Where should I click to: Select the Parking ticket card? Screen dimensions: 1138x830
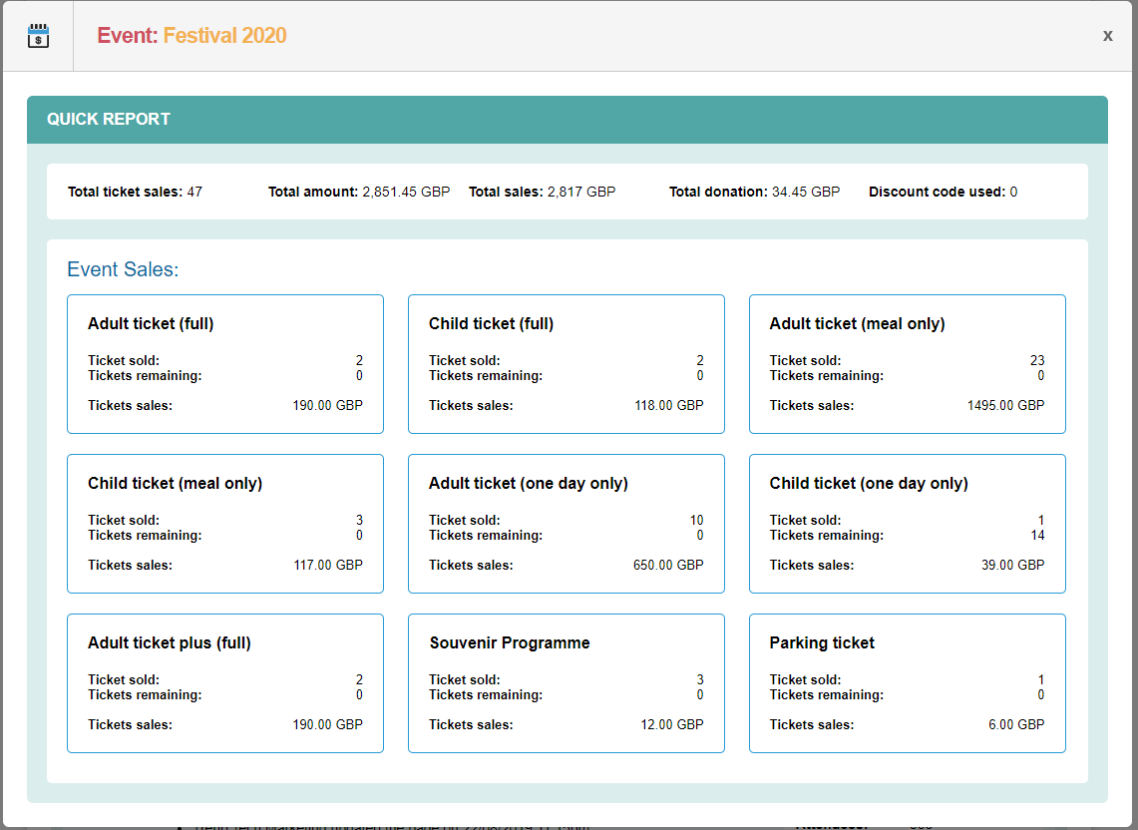coord(907,683)
